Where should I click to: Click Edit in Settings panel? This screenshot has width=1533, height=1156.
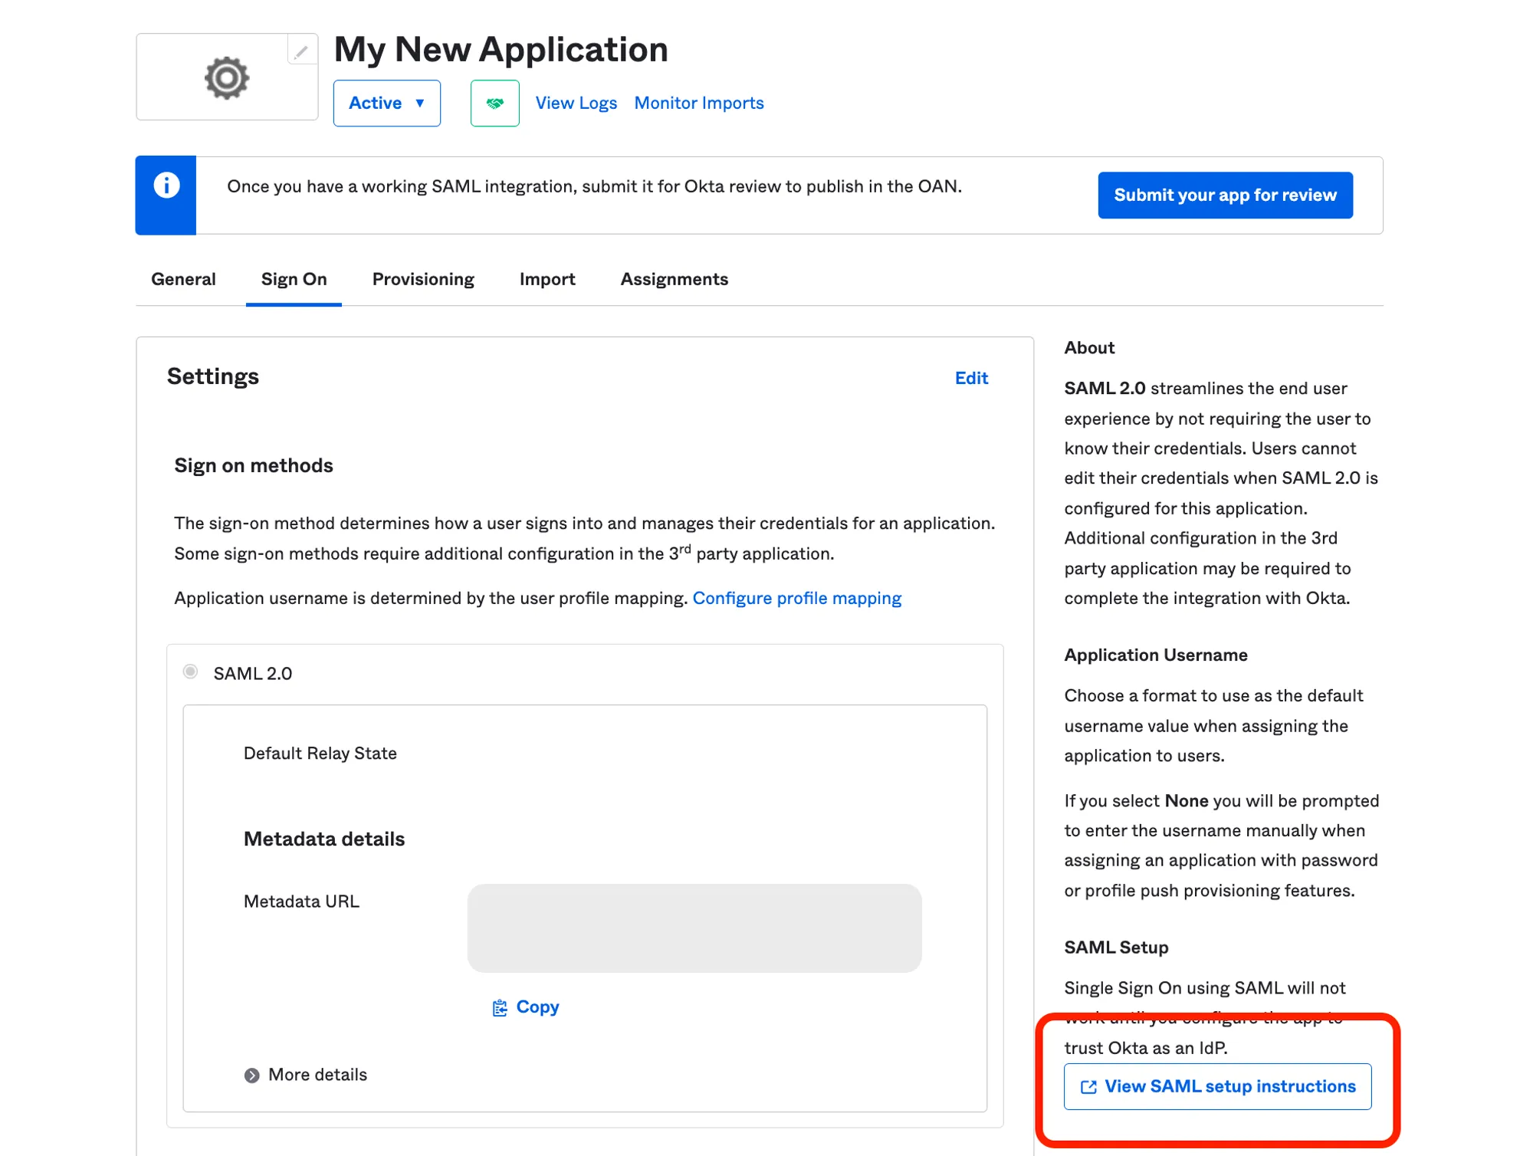point(971,378)
